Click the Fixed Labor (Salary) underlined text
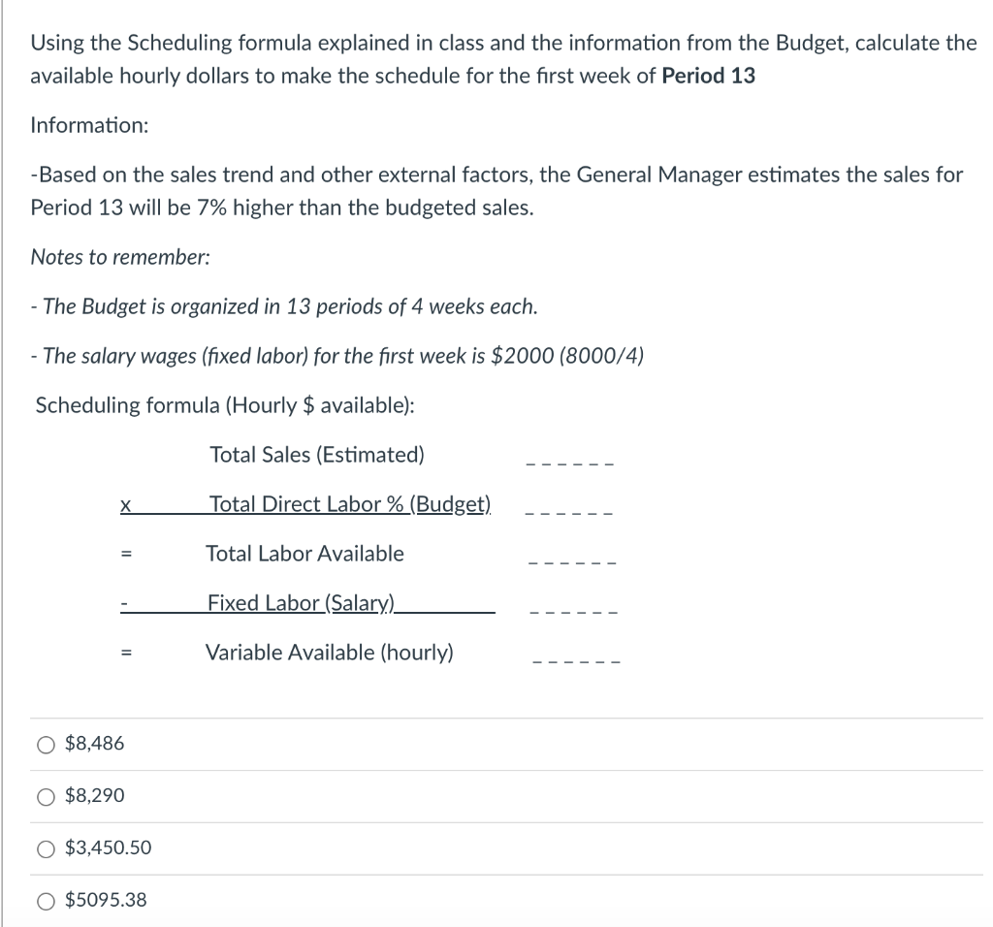 (302, 603)
